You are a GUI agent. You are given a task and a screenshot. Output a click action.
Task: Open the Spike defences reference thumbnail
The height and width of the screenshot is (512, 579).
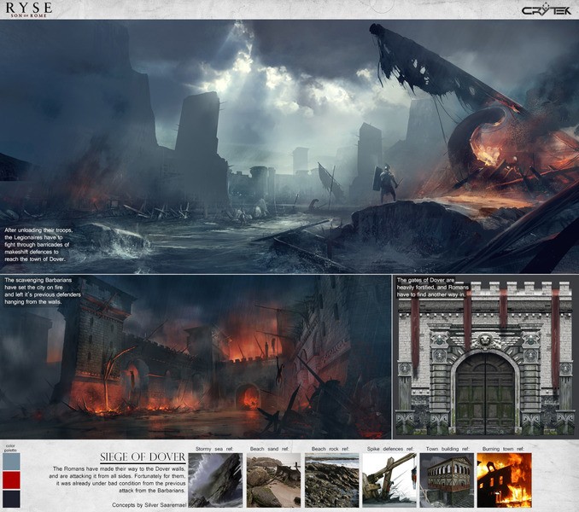coord(389,480)
